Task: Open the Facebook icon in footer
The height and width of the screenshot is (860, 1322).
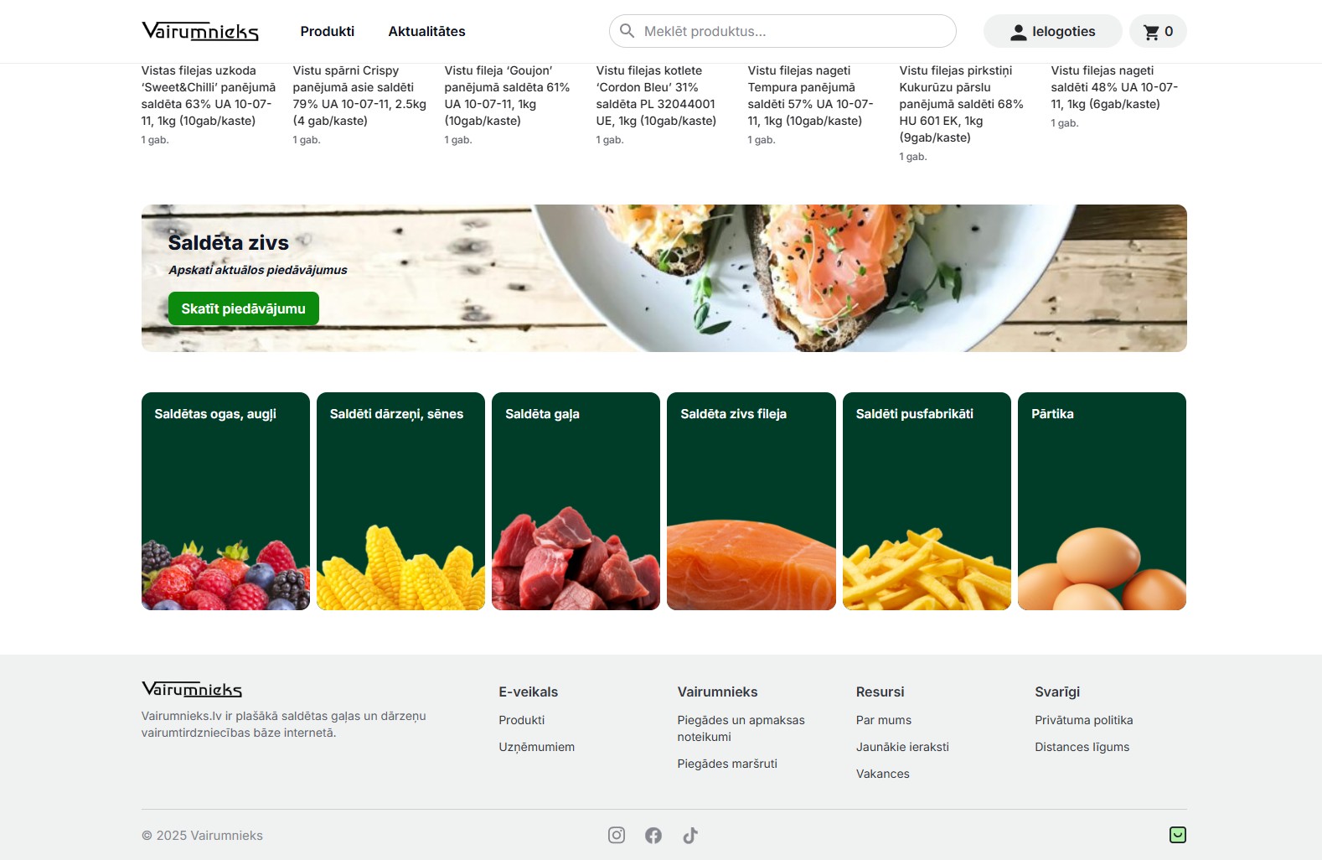Action: (x=653, y=835)
